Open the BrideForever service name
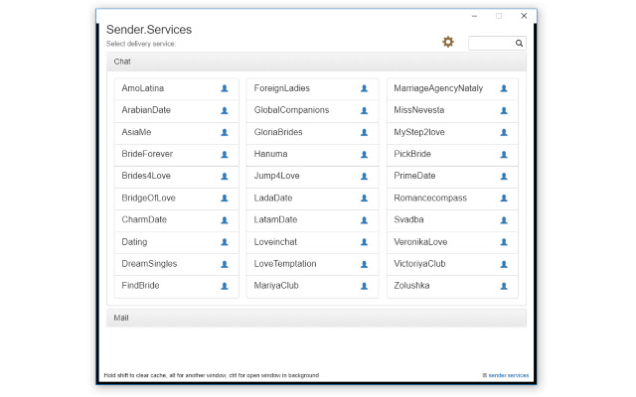Viewport: 636px width, 397px height. tap(147, 154)
